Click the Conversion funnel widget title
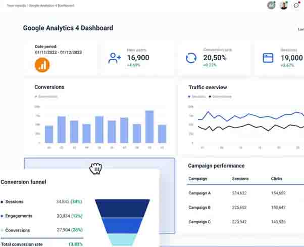The height and width of the screenshot is (247, 304). [23, 182]
